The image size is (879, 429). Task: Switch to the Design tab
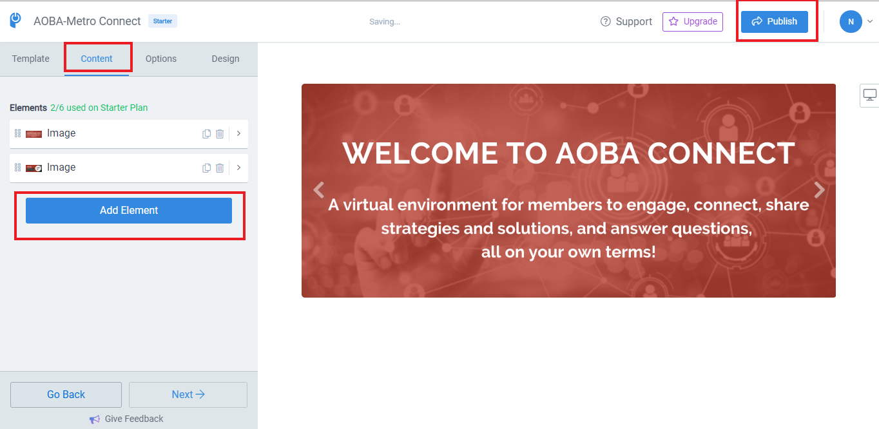[x=226, y=59]
